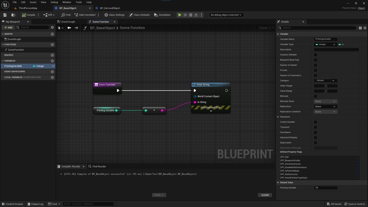Screen dimensions: 368x207
Task: Click the Browse to asset icon
Action: click(13, 15)
